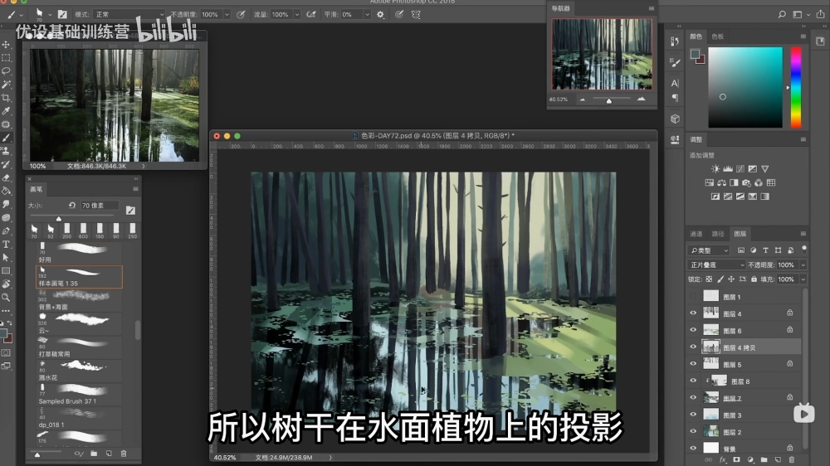This screenshot has width=830, height=466.
Task: Create new fill or adjustment layer
Action: 750,459
